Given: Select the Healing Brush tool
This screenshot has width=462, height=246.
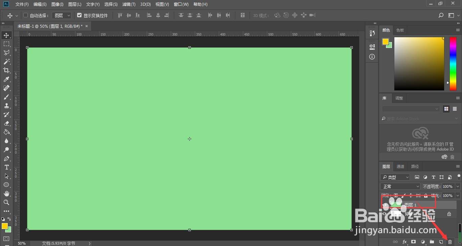Looking at the screenshot, I should [6, 88].
